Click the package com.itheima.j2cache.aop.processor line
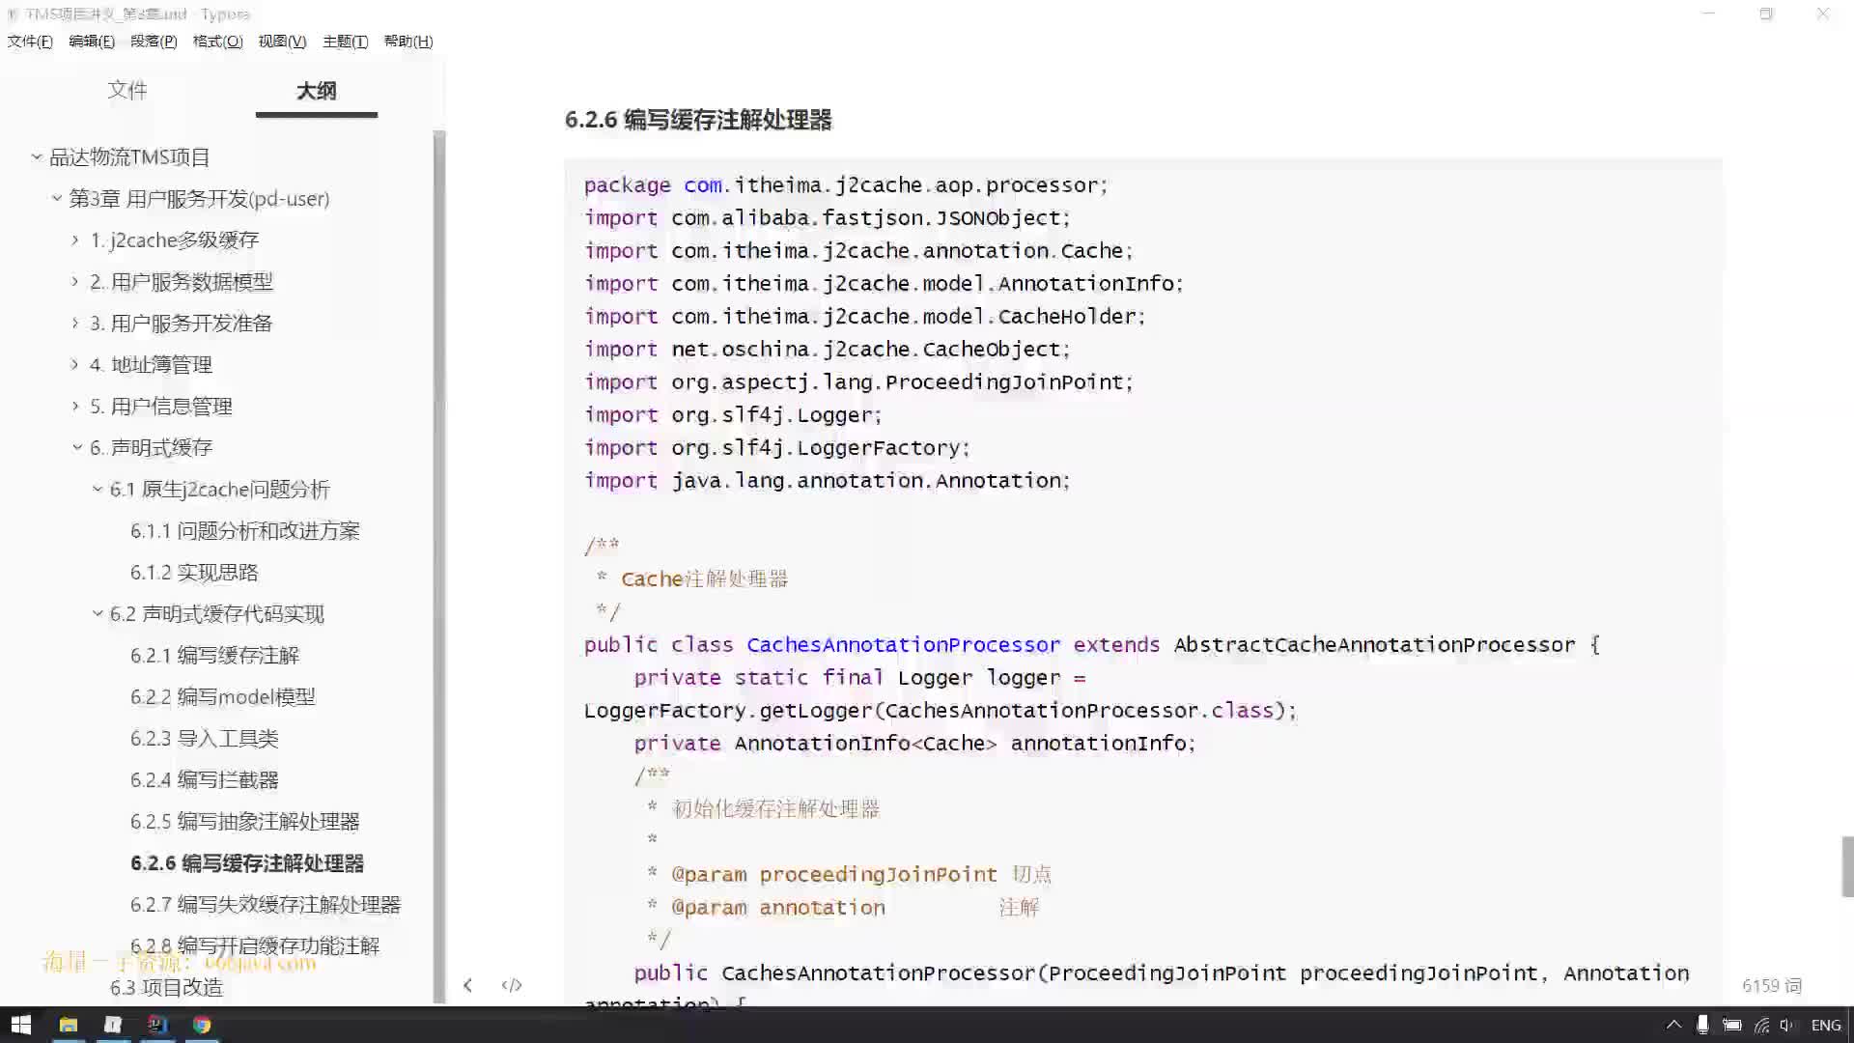 pos(846,184)
